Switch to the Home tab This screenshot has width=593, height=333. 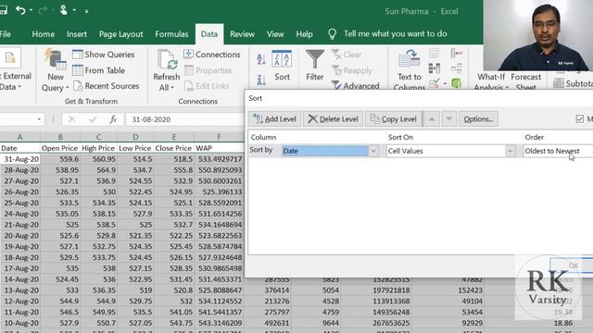44,34
